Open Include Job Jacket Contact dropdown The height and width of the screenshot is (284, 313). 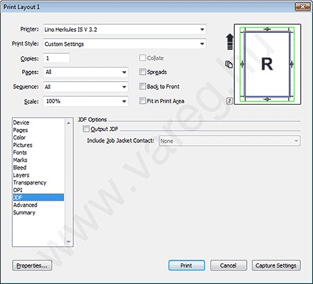pyautogui.click(x=230, y=141)
